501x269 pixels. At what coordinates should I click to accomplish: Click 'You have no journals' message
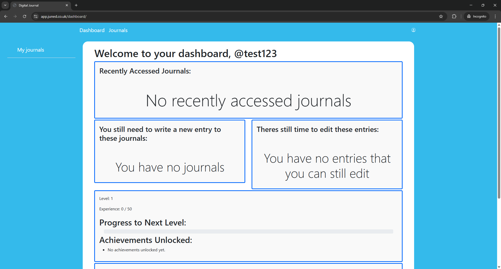[170, 167]
